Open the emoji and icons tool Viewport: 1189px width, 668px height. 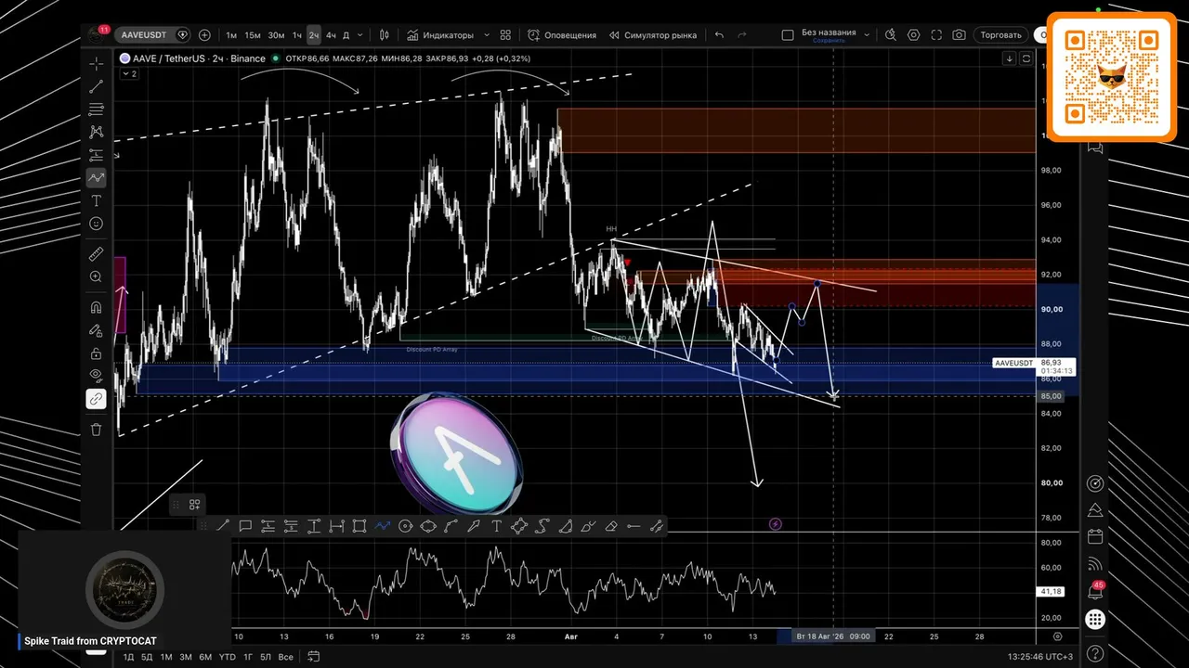point(97,224)
